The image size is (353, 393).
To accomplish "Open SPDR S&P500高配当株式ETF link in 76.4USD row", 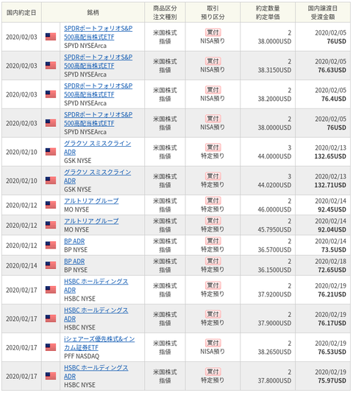I will [x=99, y=90].
